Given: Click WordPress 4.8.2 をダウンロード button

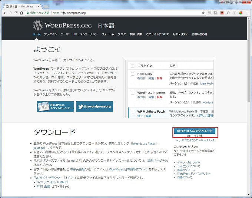Looking at the screenshot, I should [195, 131].
